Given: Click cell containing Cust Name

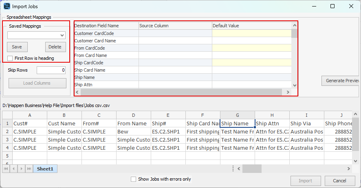Looking at the screenshot, I should 64,123.
